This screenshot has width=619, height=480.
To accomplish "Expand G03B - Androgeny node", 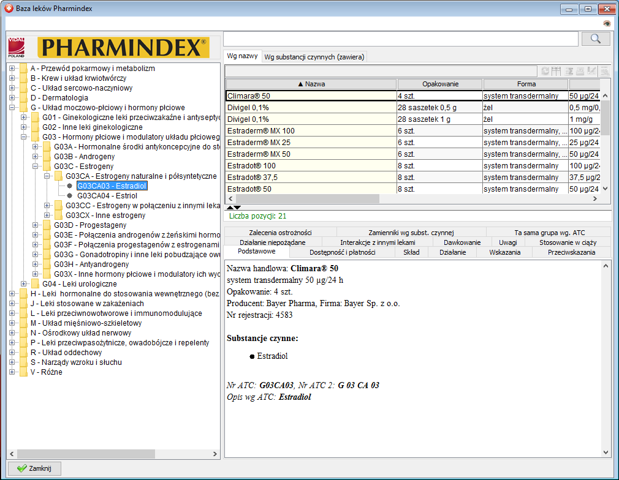I will point(35,157).
